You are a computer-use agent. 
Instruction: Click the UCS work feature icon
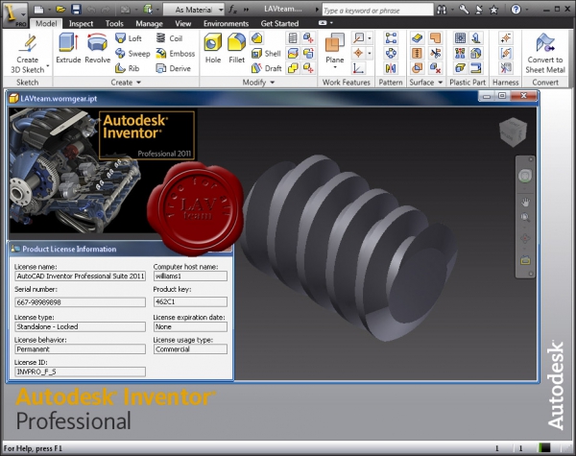point(358,68)
